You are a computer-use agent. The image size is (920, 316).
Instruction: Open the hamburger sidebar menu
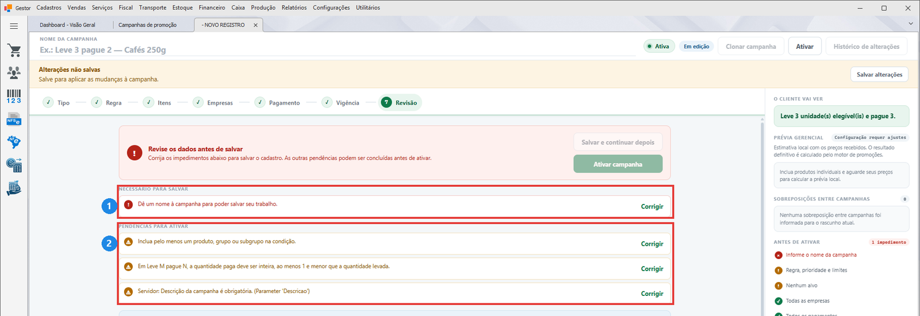(14, 26)
